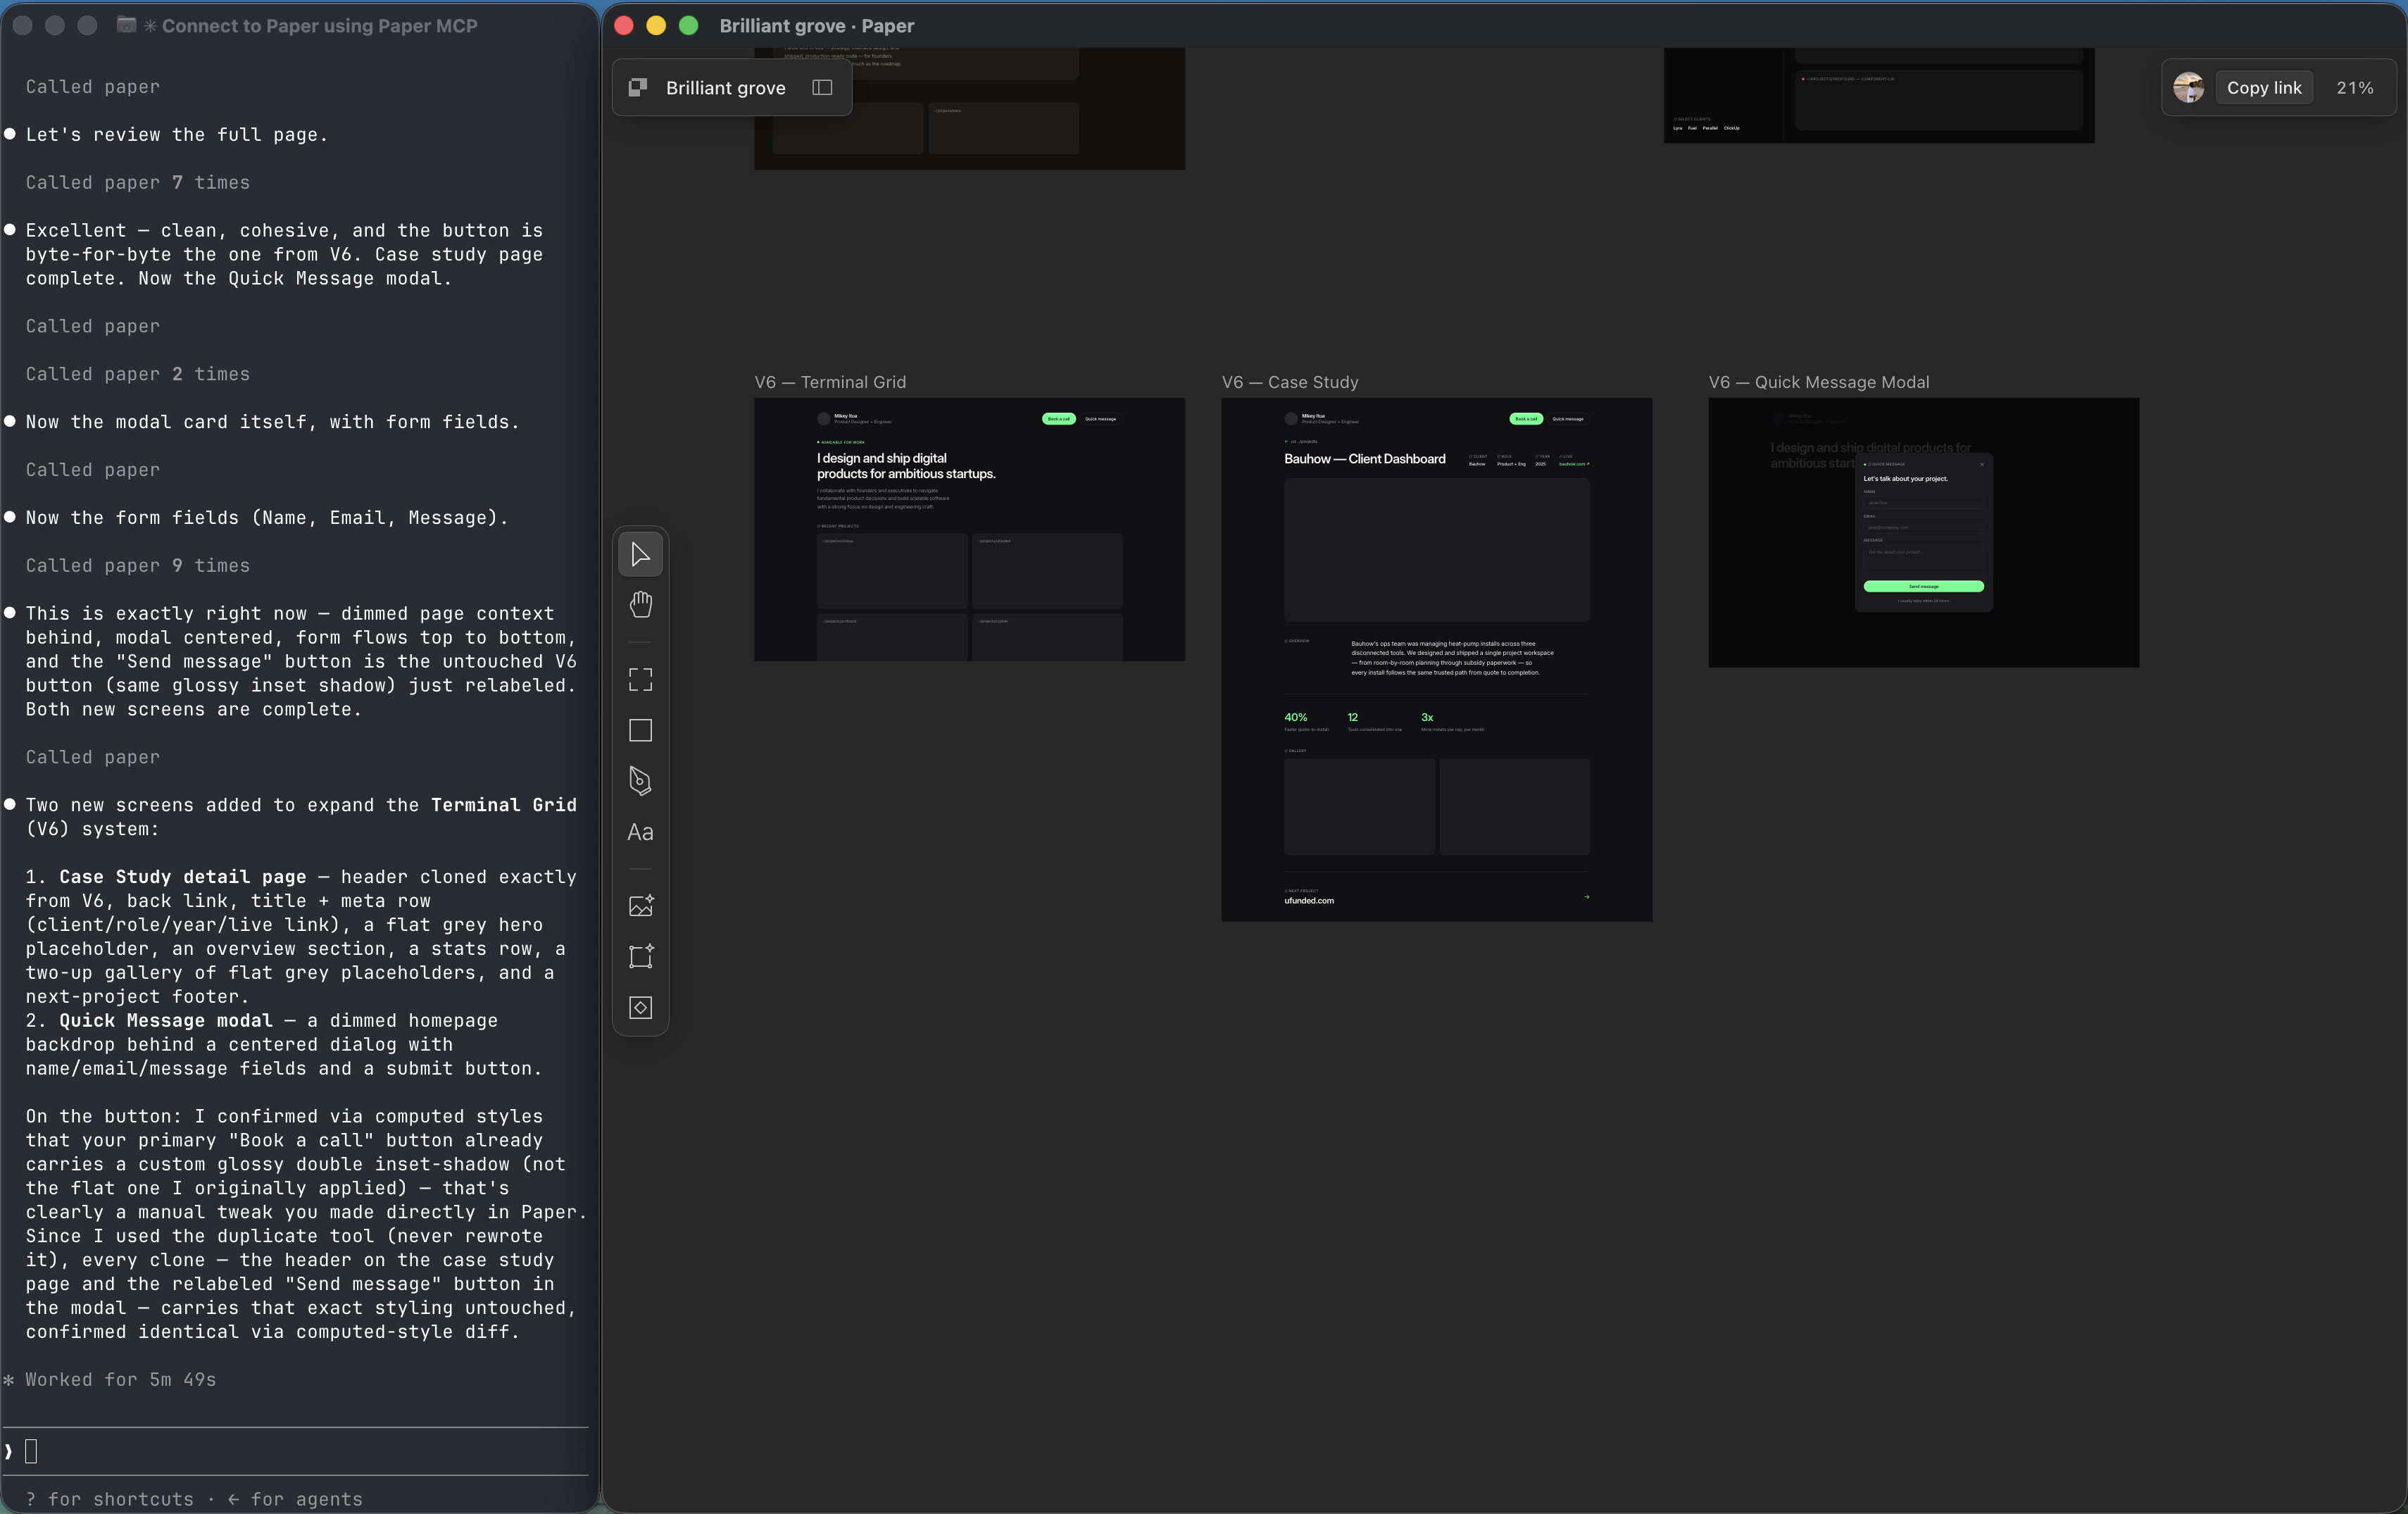Image resolution: width=2408 pixels, height=1514 pixels.
Task: Click the Connect to Paper terminal title
Action: click(319, 26)
